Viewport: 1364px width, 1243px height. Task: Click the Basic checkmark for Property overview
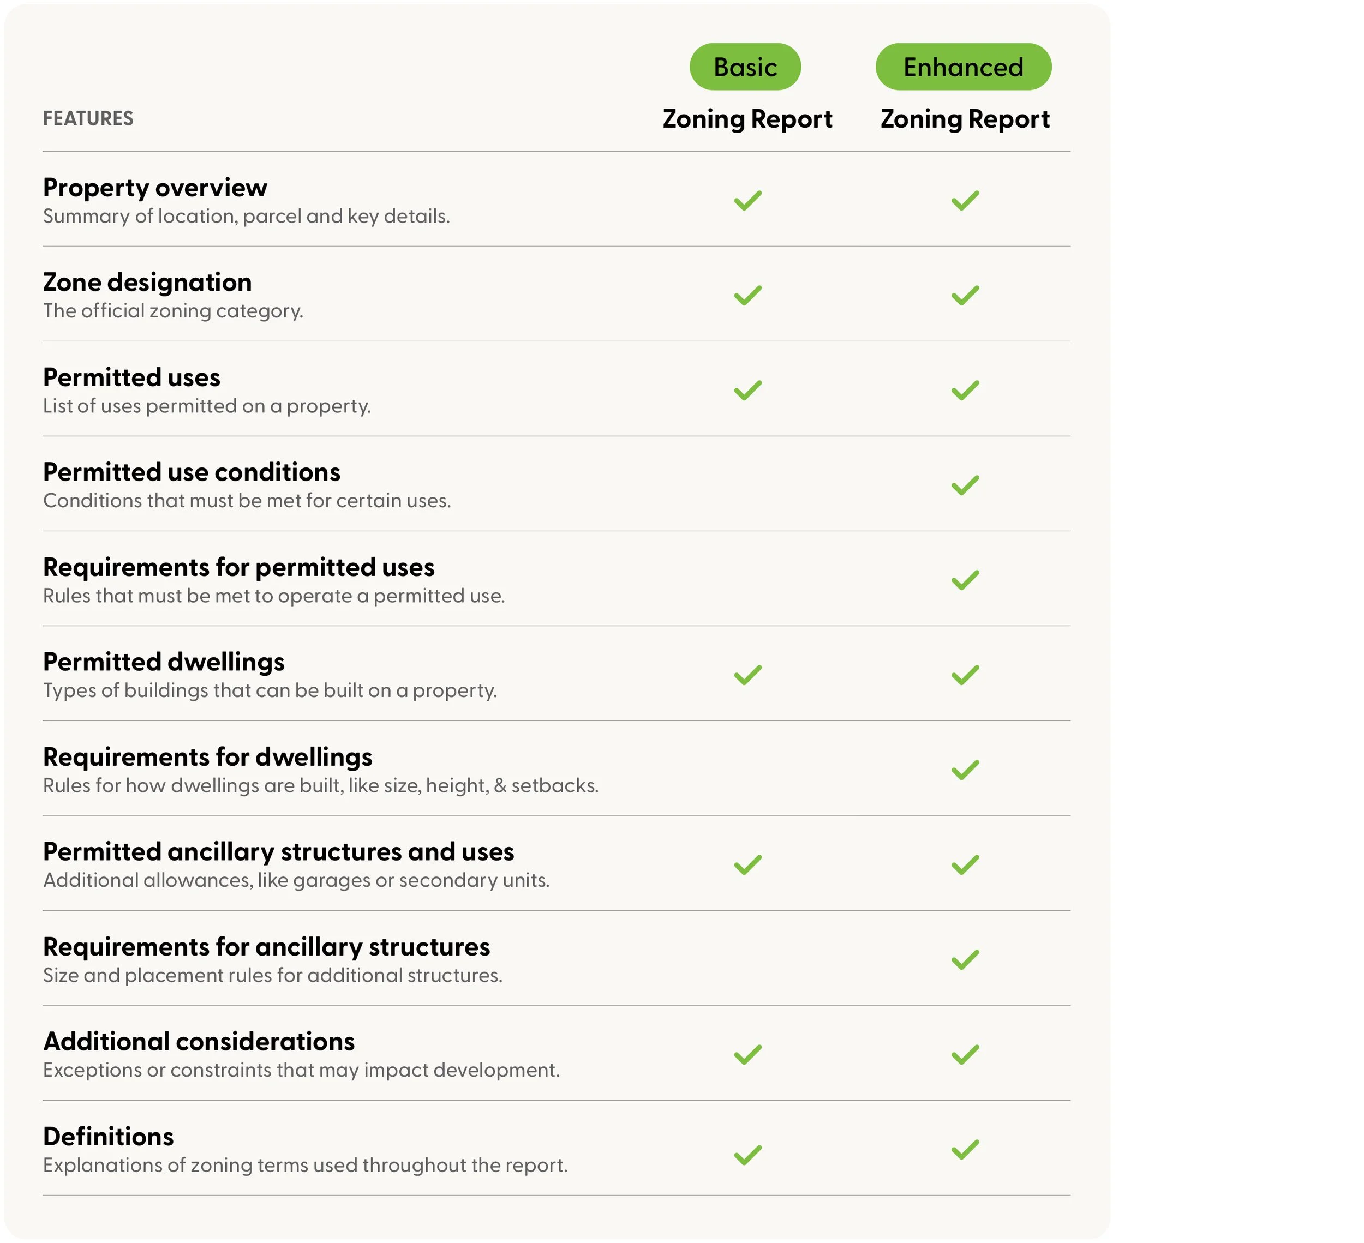click(x=747, y=200)
